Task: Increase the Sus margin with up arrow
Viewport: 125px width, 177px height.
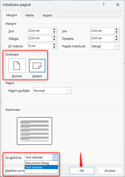Action: (54, 29)
